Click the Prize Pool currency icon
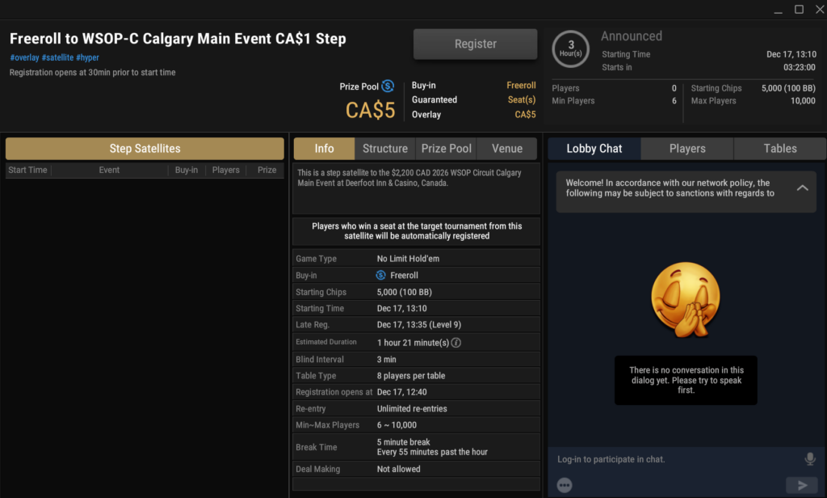Viewport: 827px width, 498px height. [x=388, y=86]
